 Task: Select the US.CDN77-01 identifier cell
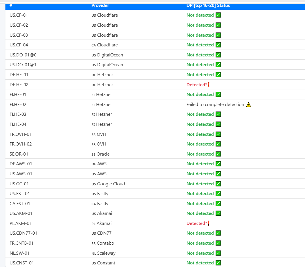[23, 233]
